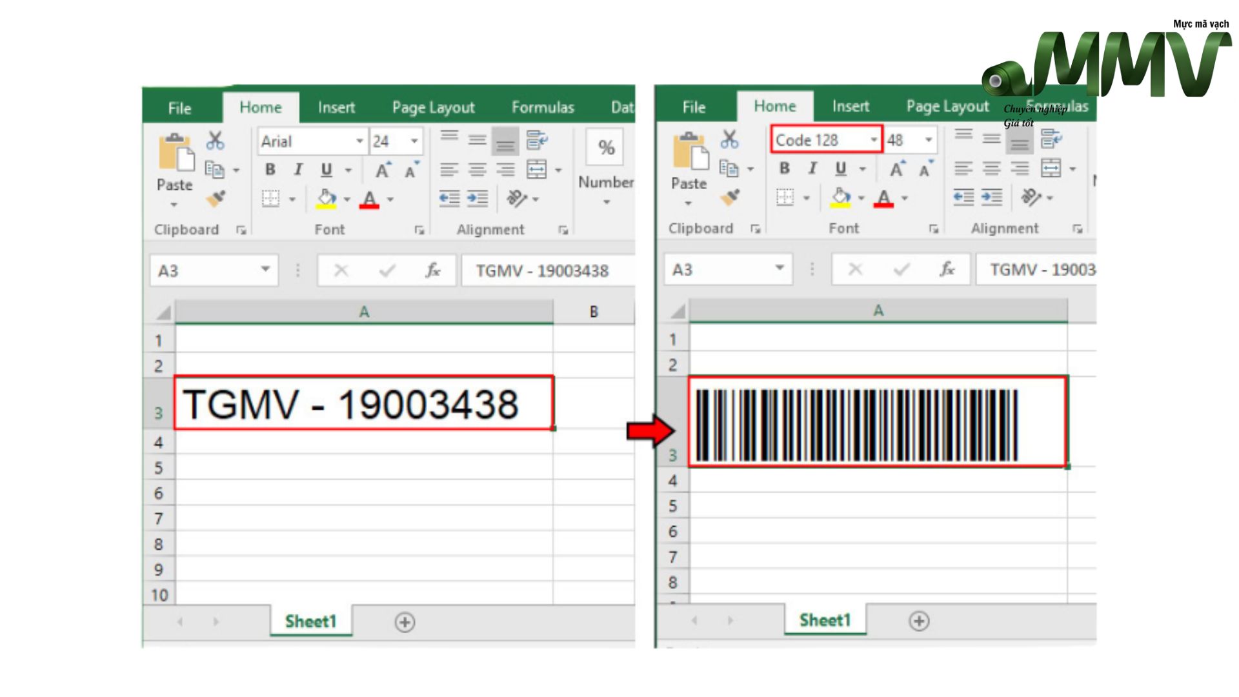Click the Borders icon in left window
1239x697 pixels.
pyautogui.click(x=270, y=199)
